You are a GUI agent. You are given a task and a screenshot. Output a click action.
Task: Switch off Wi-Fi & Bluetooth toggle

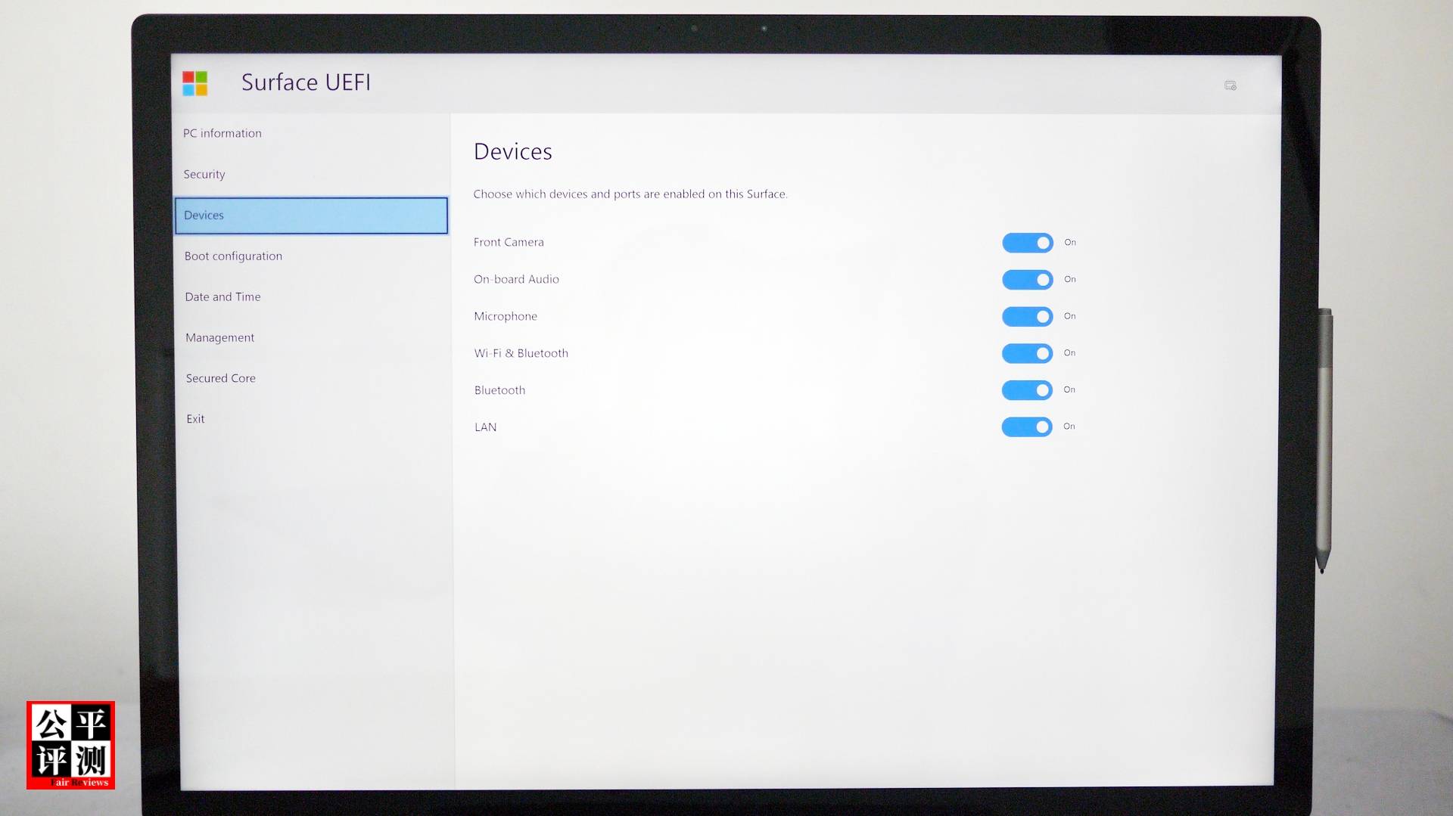tap(1027, 353)
